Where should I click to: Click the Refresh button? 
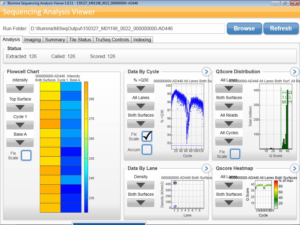click(x=281, y=28)
